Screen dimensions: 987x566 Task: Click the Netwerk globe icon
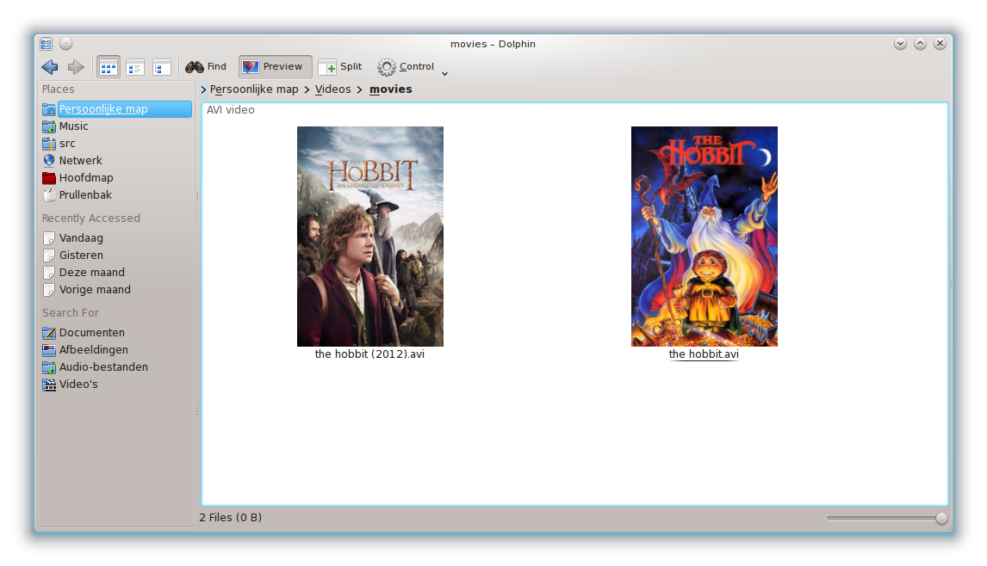point(49,160)
